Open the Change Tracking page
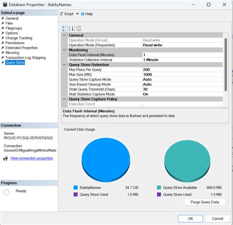Screen dimensions: 233x225 19,38
